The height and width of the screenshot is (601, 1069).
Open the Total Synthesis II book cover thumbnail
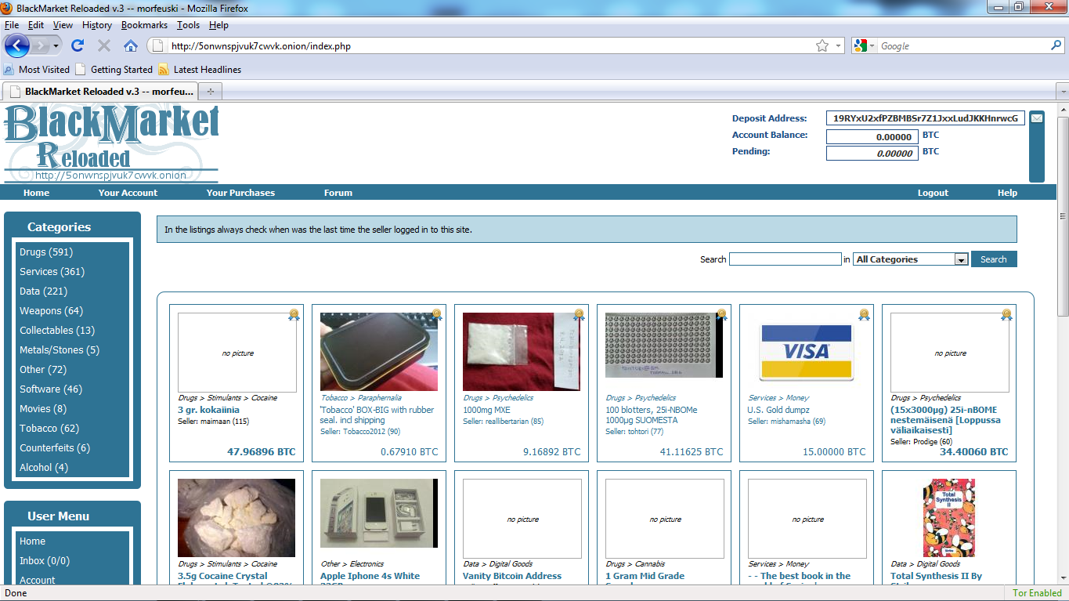tap(949, 518)
